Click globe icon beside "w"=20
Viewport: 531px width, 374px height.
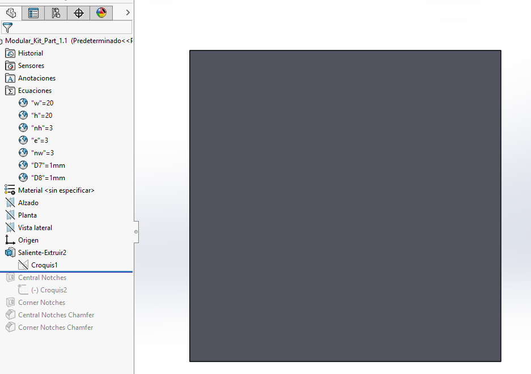coord(23,103)
